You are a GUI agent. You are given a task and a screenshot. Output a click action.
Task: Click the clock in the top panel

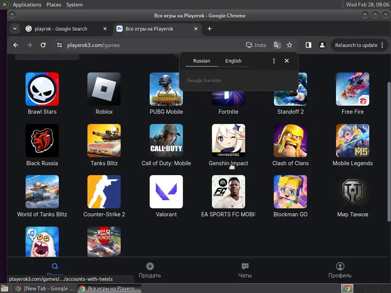(x=368, y=5)
